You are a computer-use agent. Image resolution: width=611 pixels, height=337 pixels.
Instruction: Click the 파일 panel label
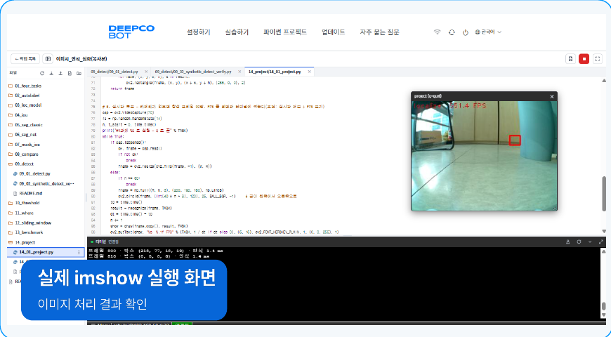click(13, 73)
